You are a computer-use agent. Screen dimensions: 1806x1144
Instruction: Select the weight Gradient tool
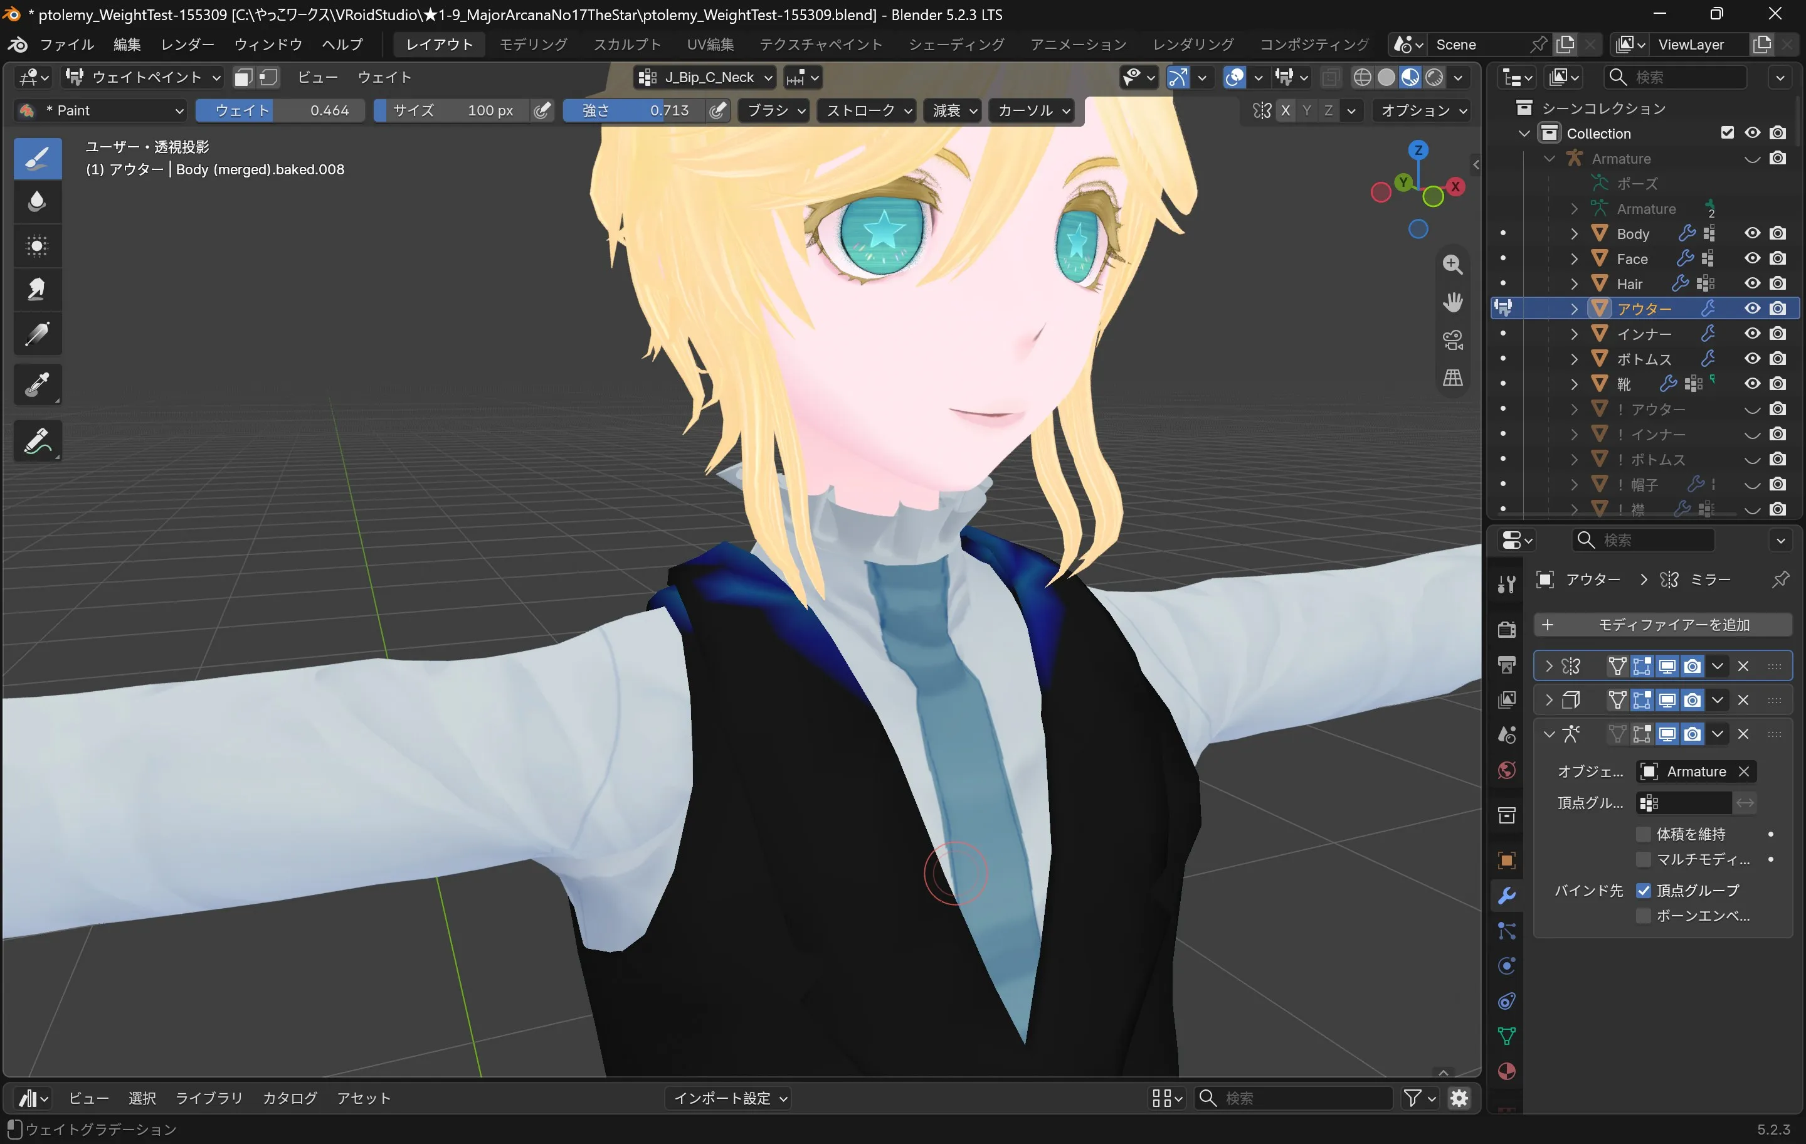(x=38, y=334)
